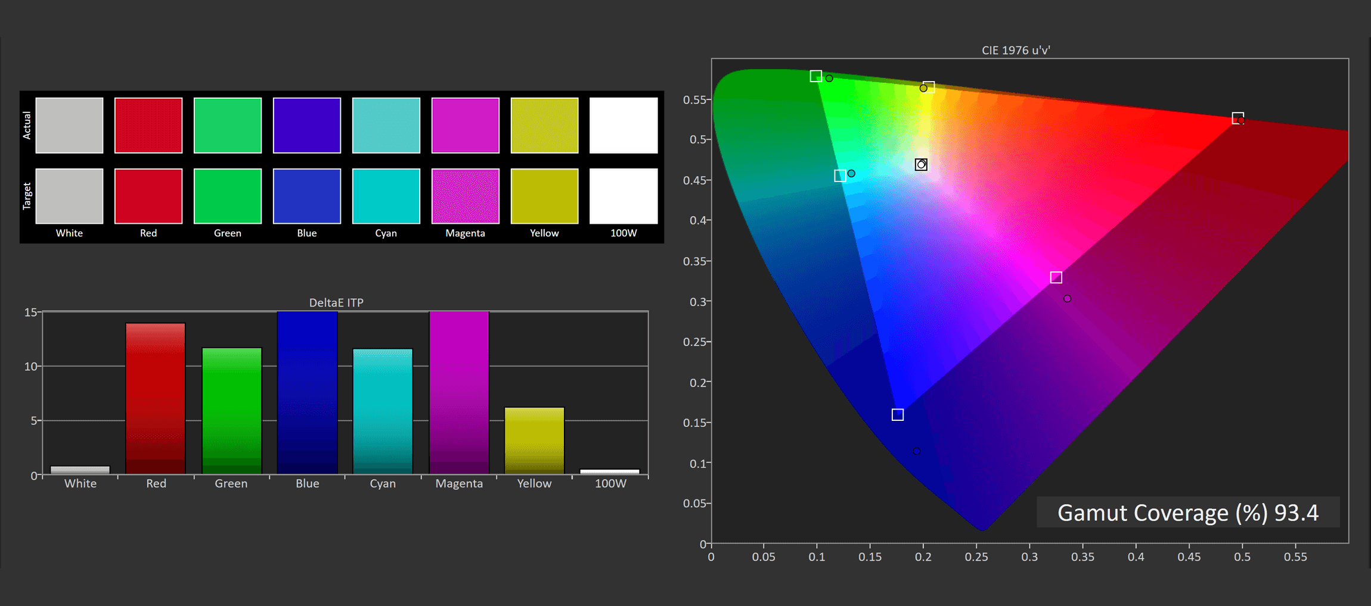
Task: Click the measured blue circle point on CIE
Action: (x=917, y=451)
